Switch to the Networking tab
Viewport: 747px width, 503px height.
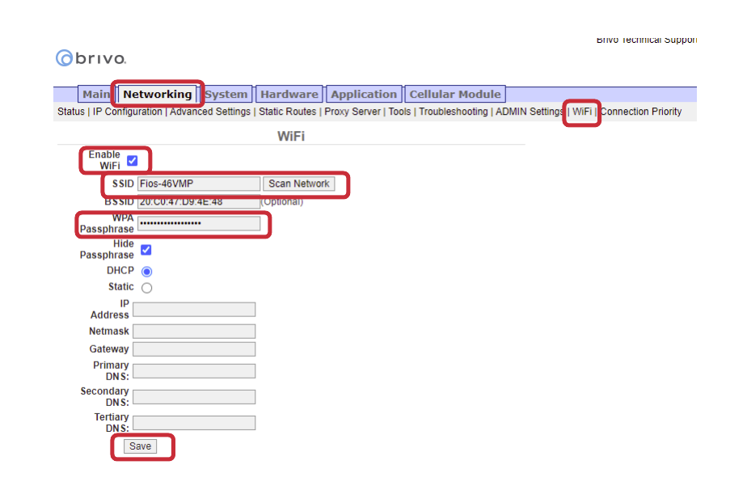(158, 95)
